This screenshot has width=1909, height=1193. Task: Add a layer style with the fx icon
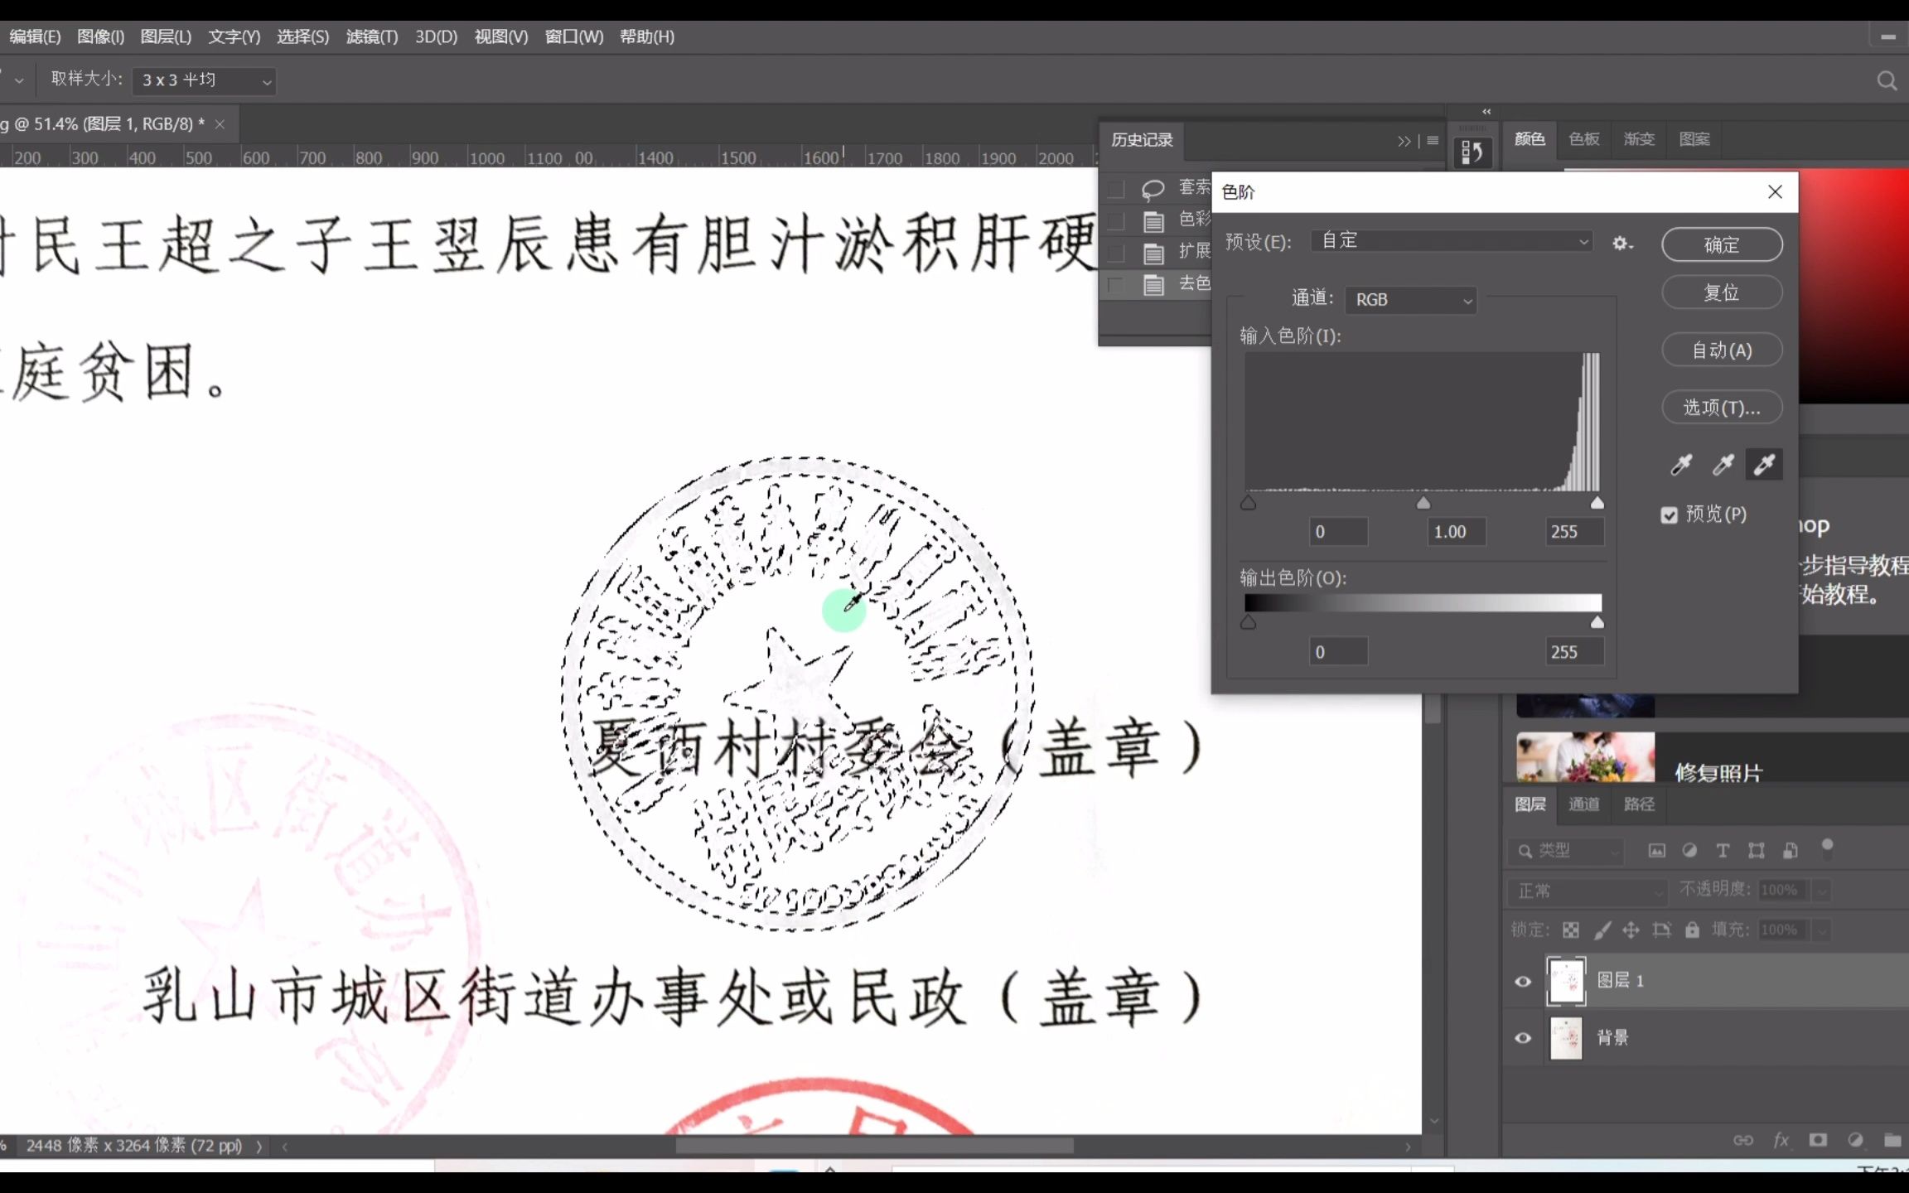[x=1781, y=1141]
